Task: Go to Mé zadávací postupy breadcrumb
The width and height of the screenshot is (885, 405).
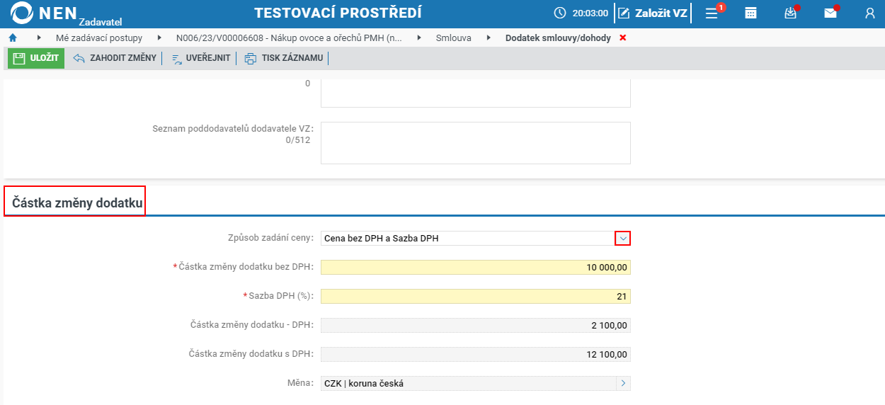Action: (x=99, y=38)
